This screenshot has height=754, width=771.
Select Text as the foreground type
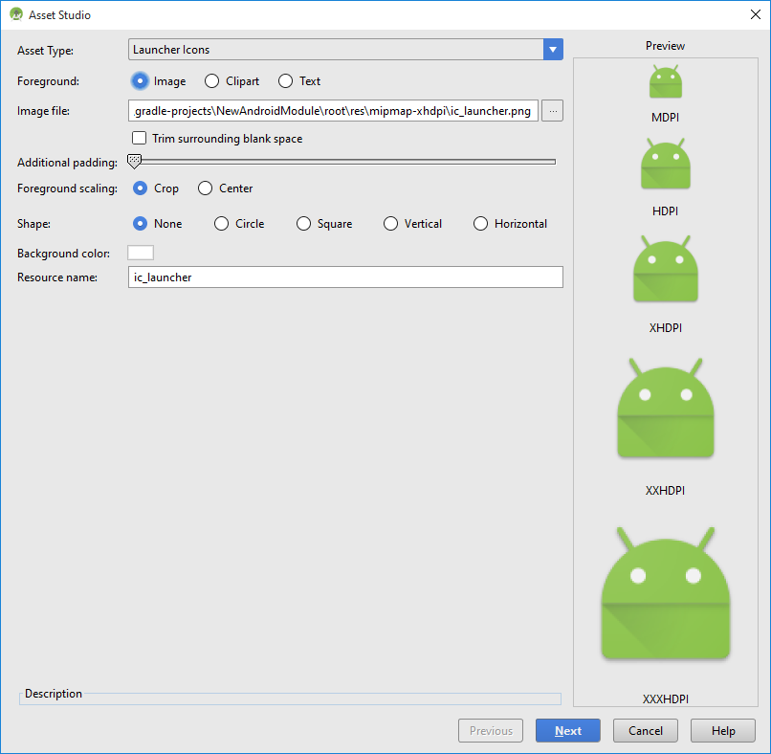[x=284, y=81]
